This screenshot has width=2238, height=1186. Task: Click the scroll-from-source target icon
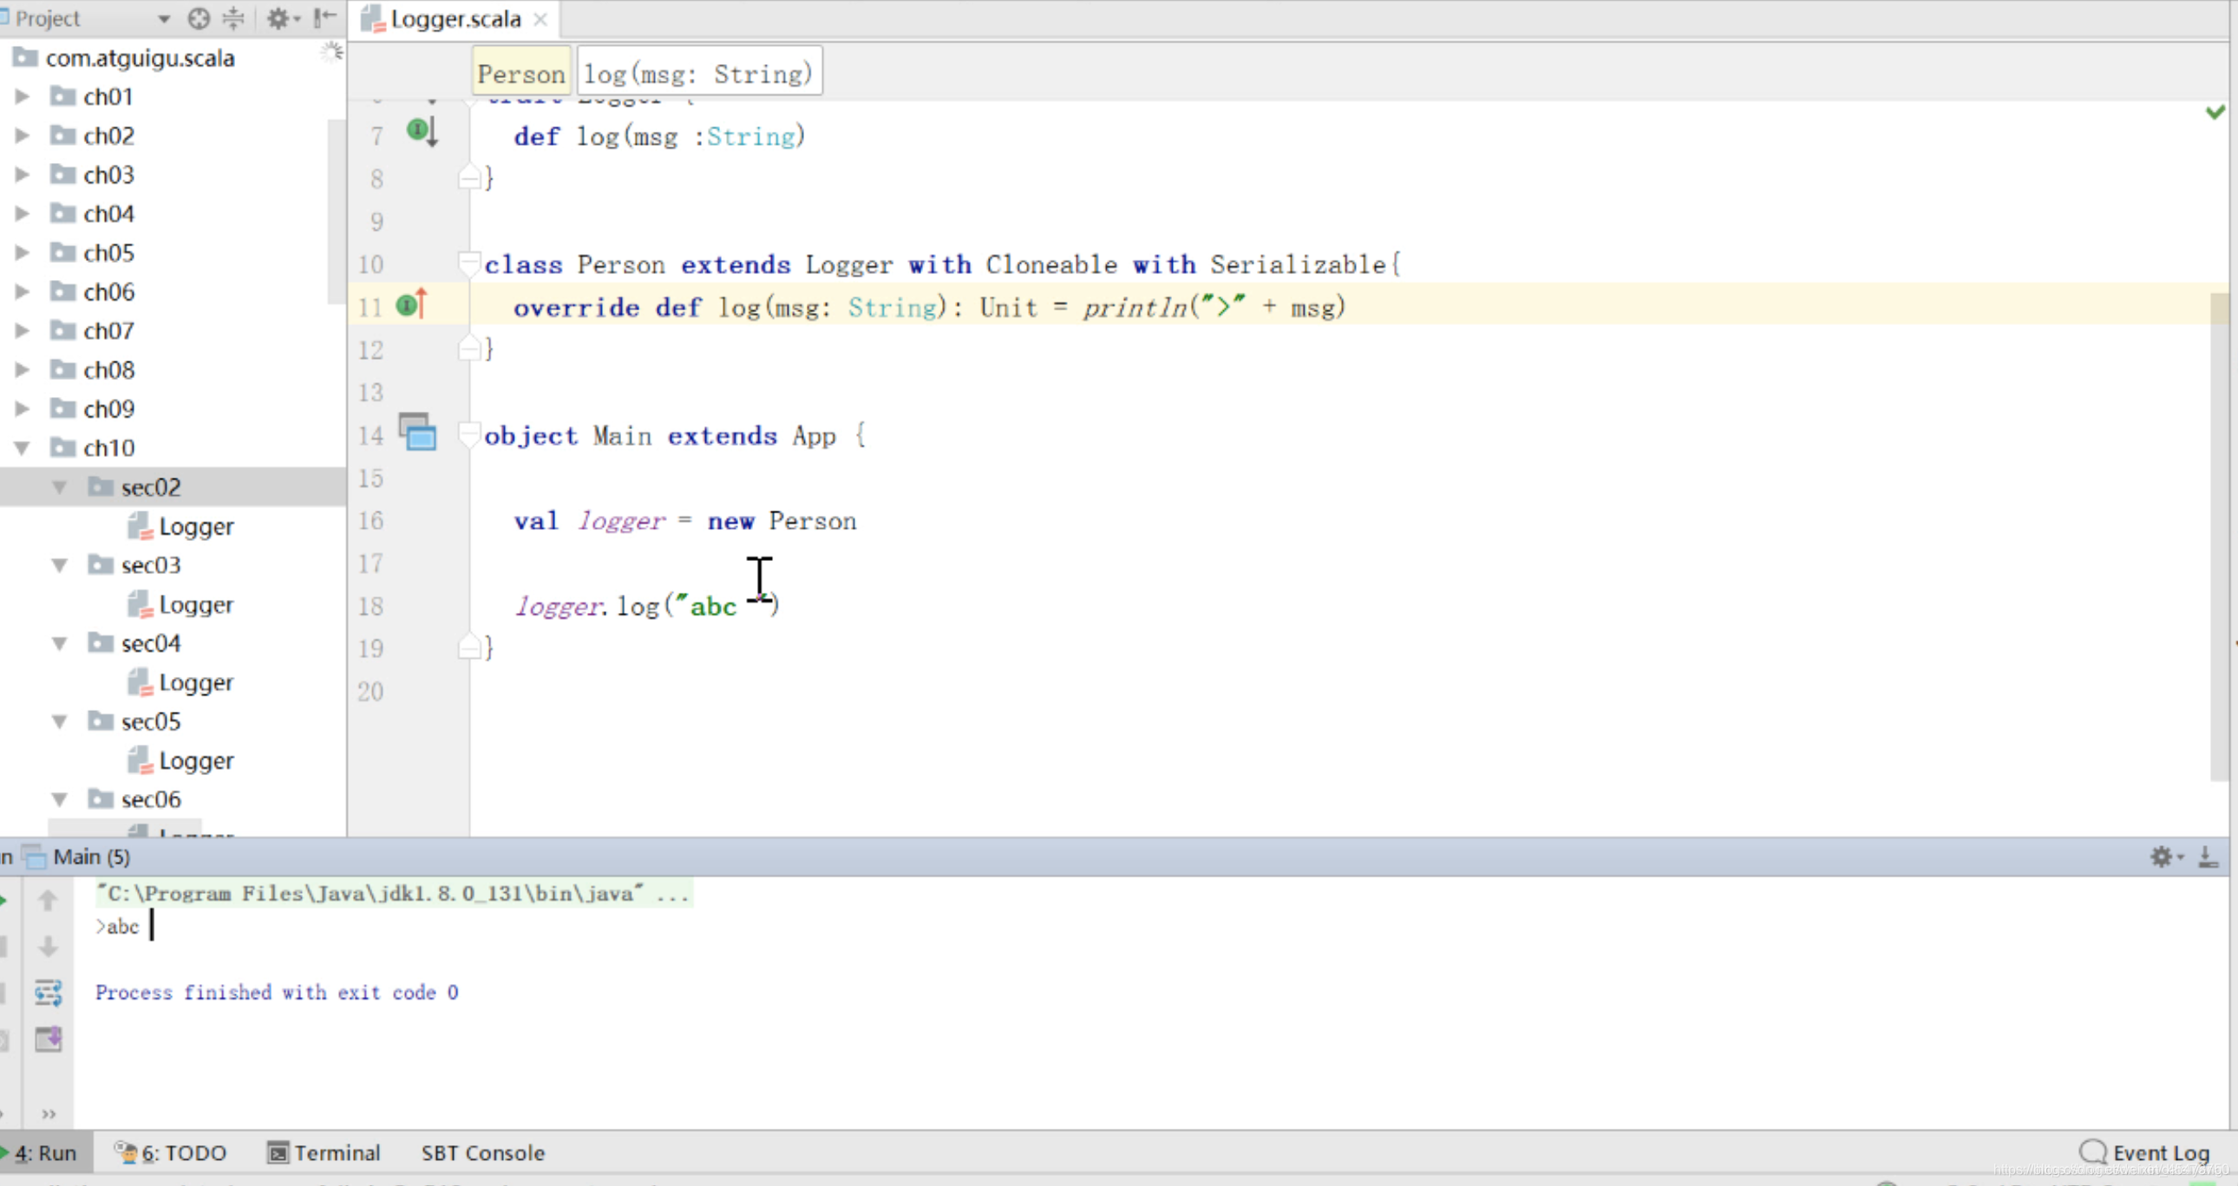(x=199, y=18)
